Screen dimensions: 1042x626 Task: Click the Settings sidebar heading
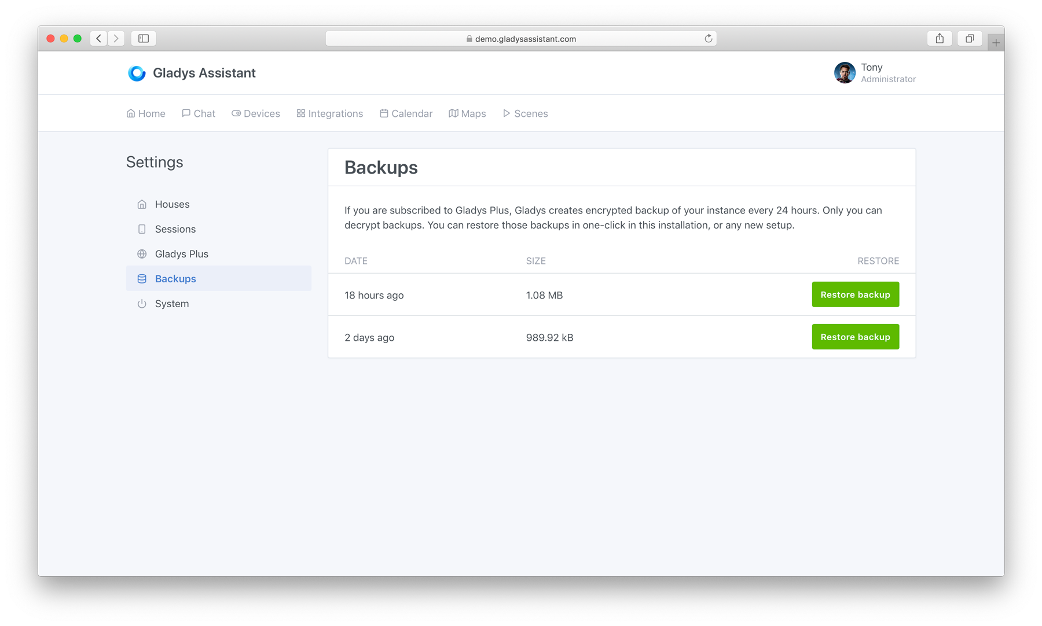tap(155, 162)
